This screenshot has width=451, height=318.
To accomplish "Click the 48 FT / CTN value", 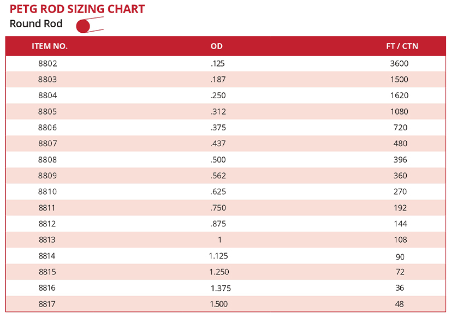I will 400,304.
